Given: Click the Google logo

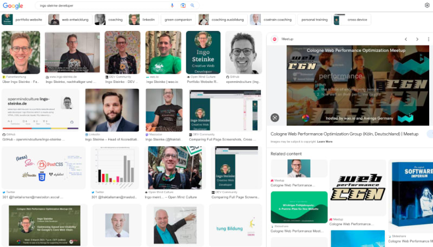Looking at the screenshot, I should [12, 5].
